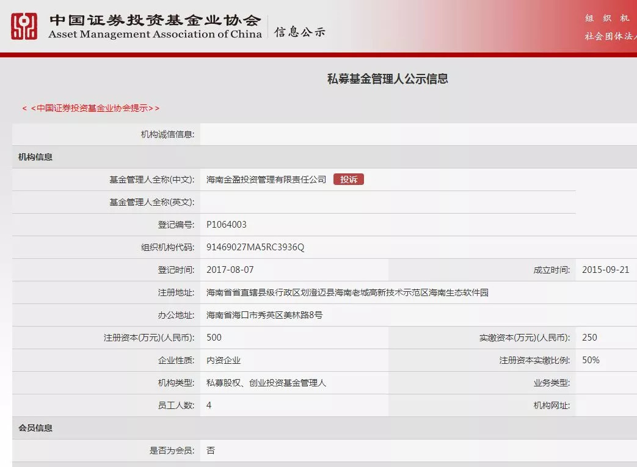Click the 机构诚信信息 label

coord(167,134)
